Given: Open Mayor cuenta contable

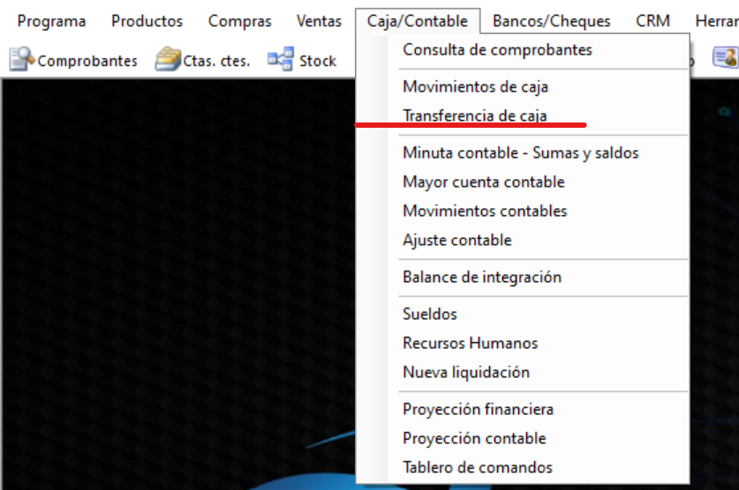Looking at the screenshot, I should (523, 182).
